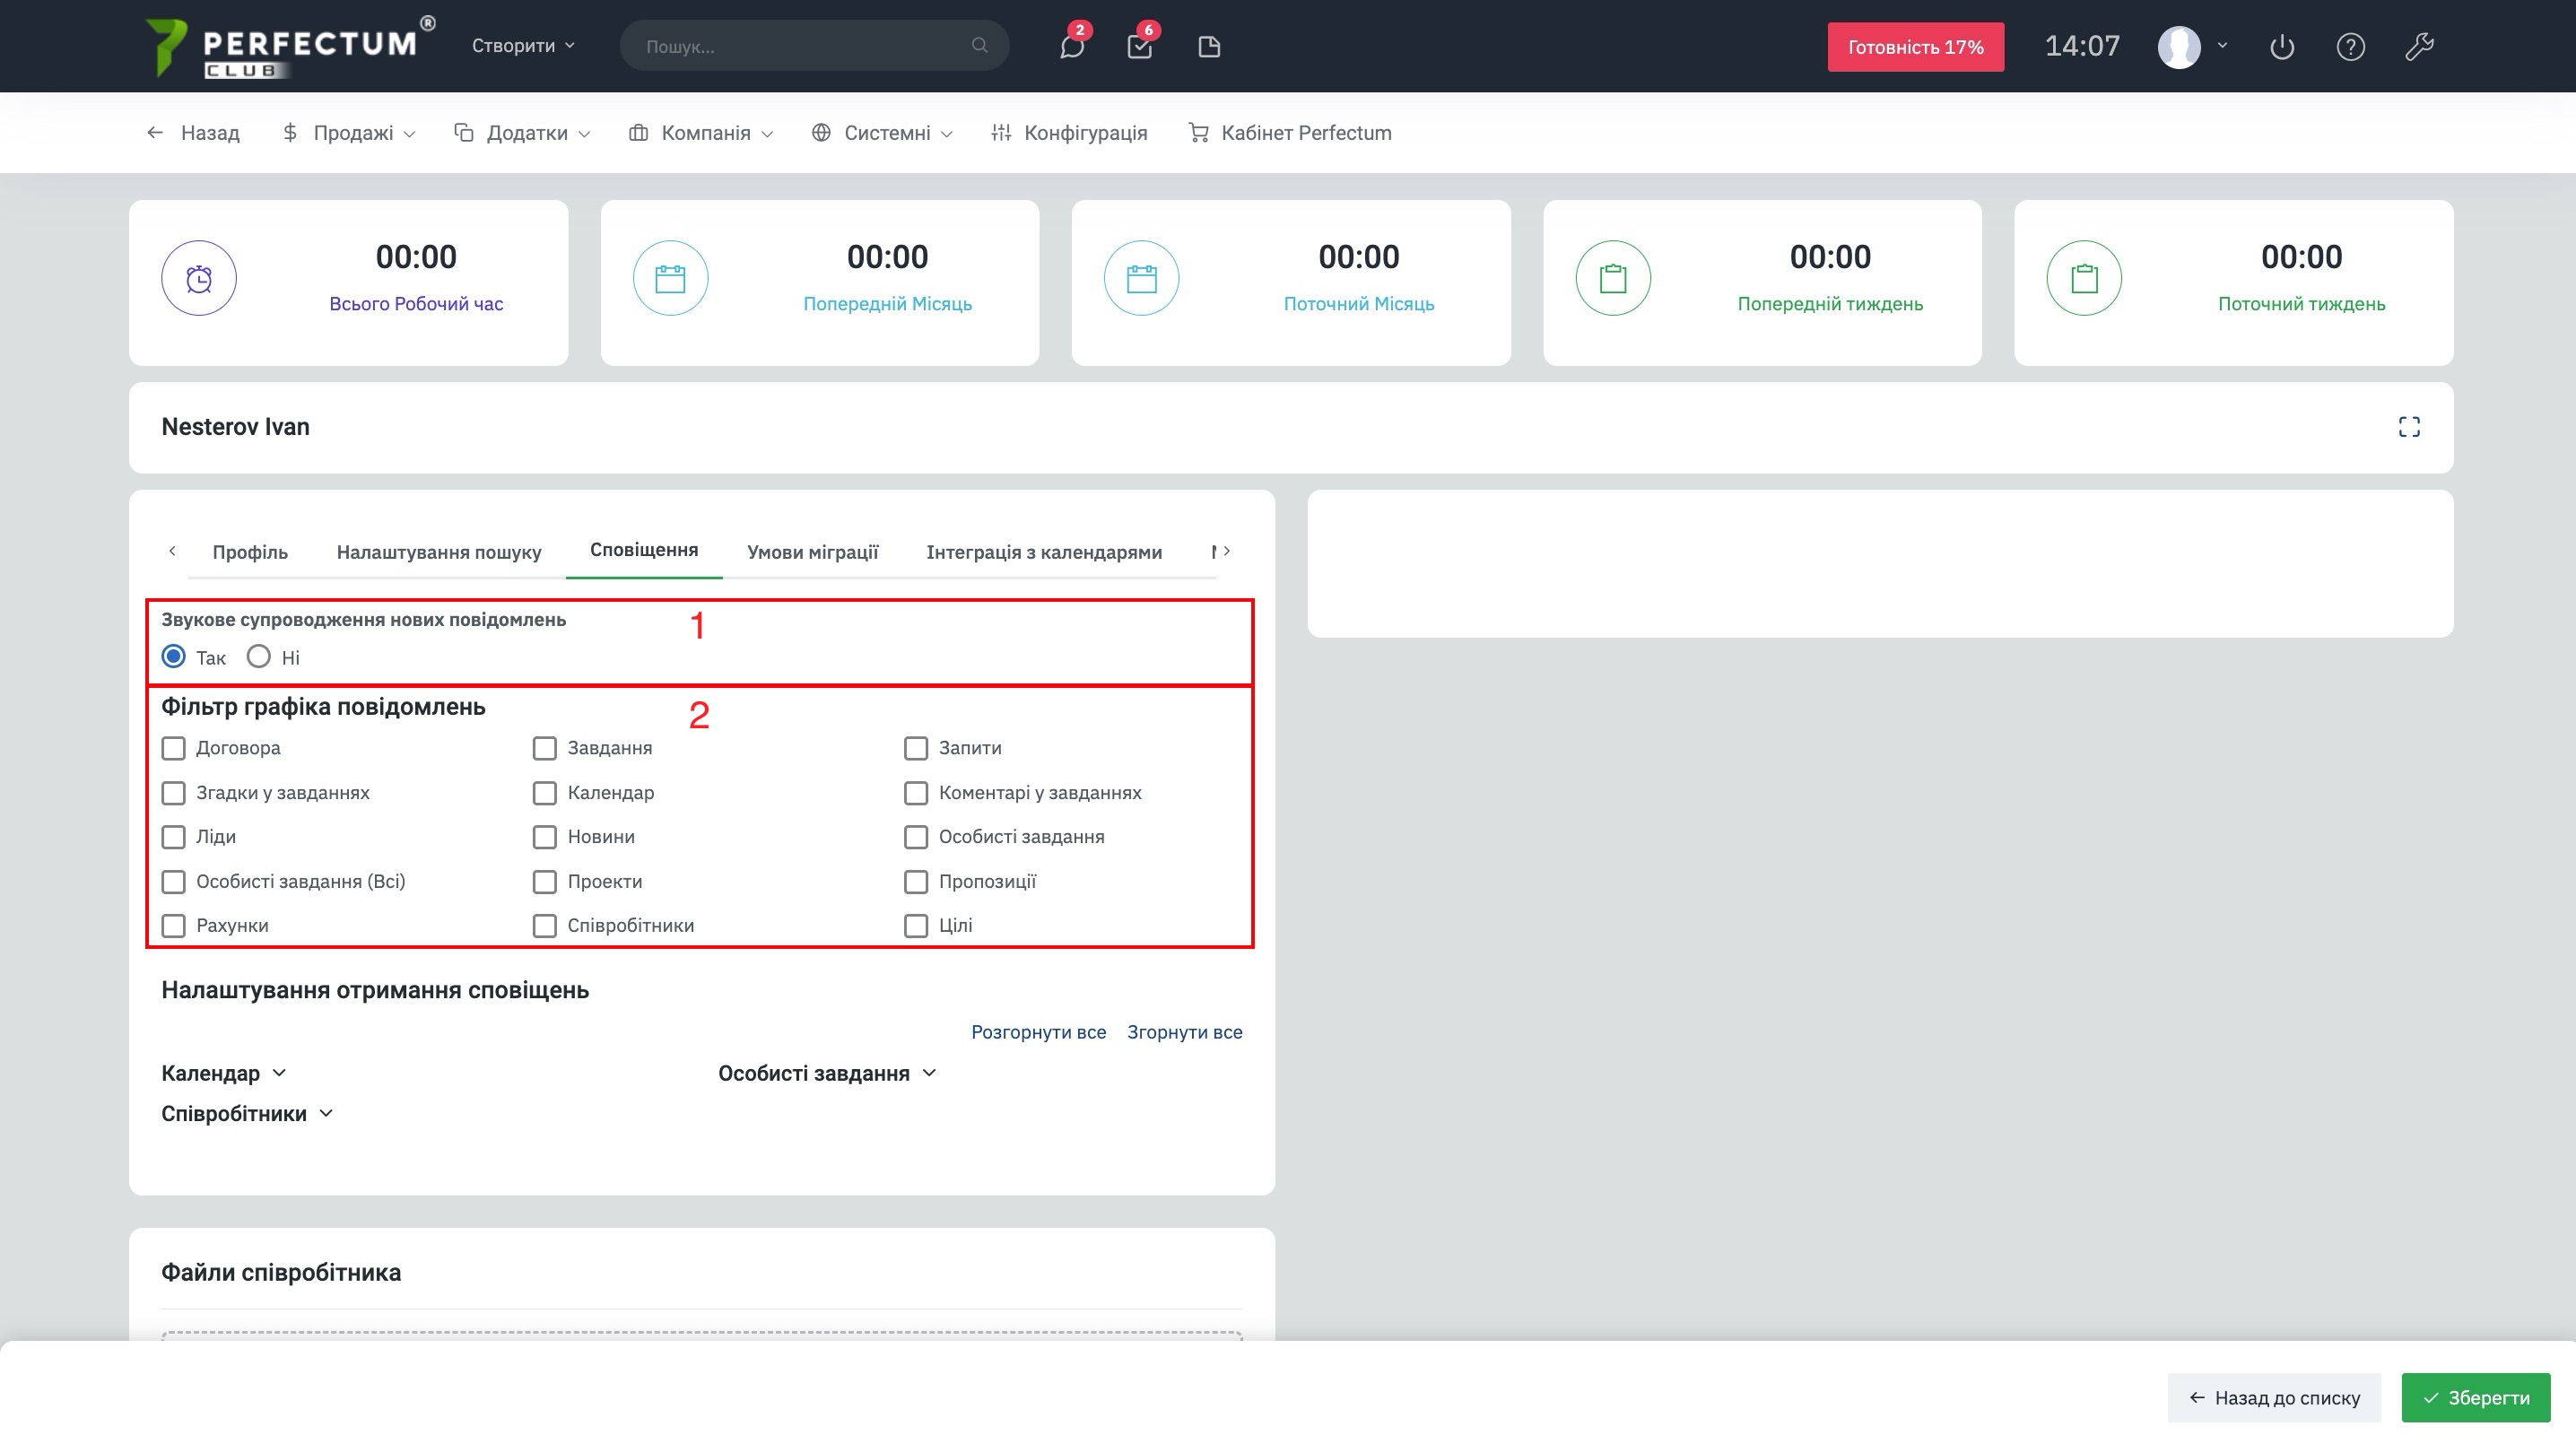Open the Продажі menu

coord(350,133)
